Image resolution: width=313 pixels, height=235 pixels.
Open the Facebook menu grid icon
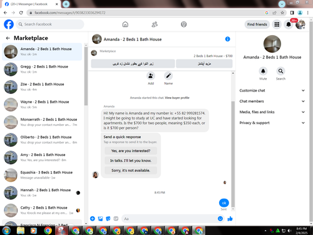pyautogui.click(x=277, y=24)
